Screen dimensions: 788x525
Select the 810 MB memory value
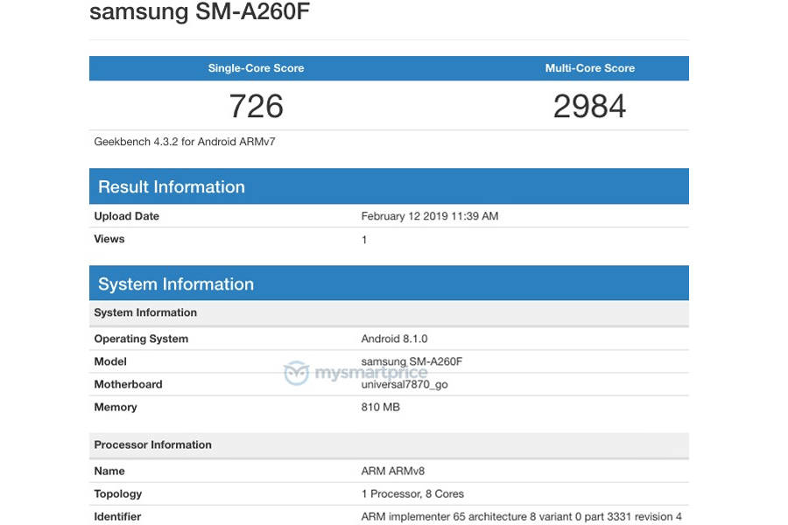(381, 408)
